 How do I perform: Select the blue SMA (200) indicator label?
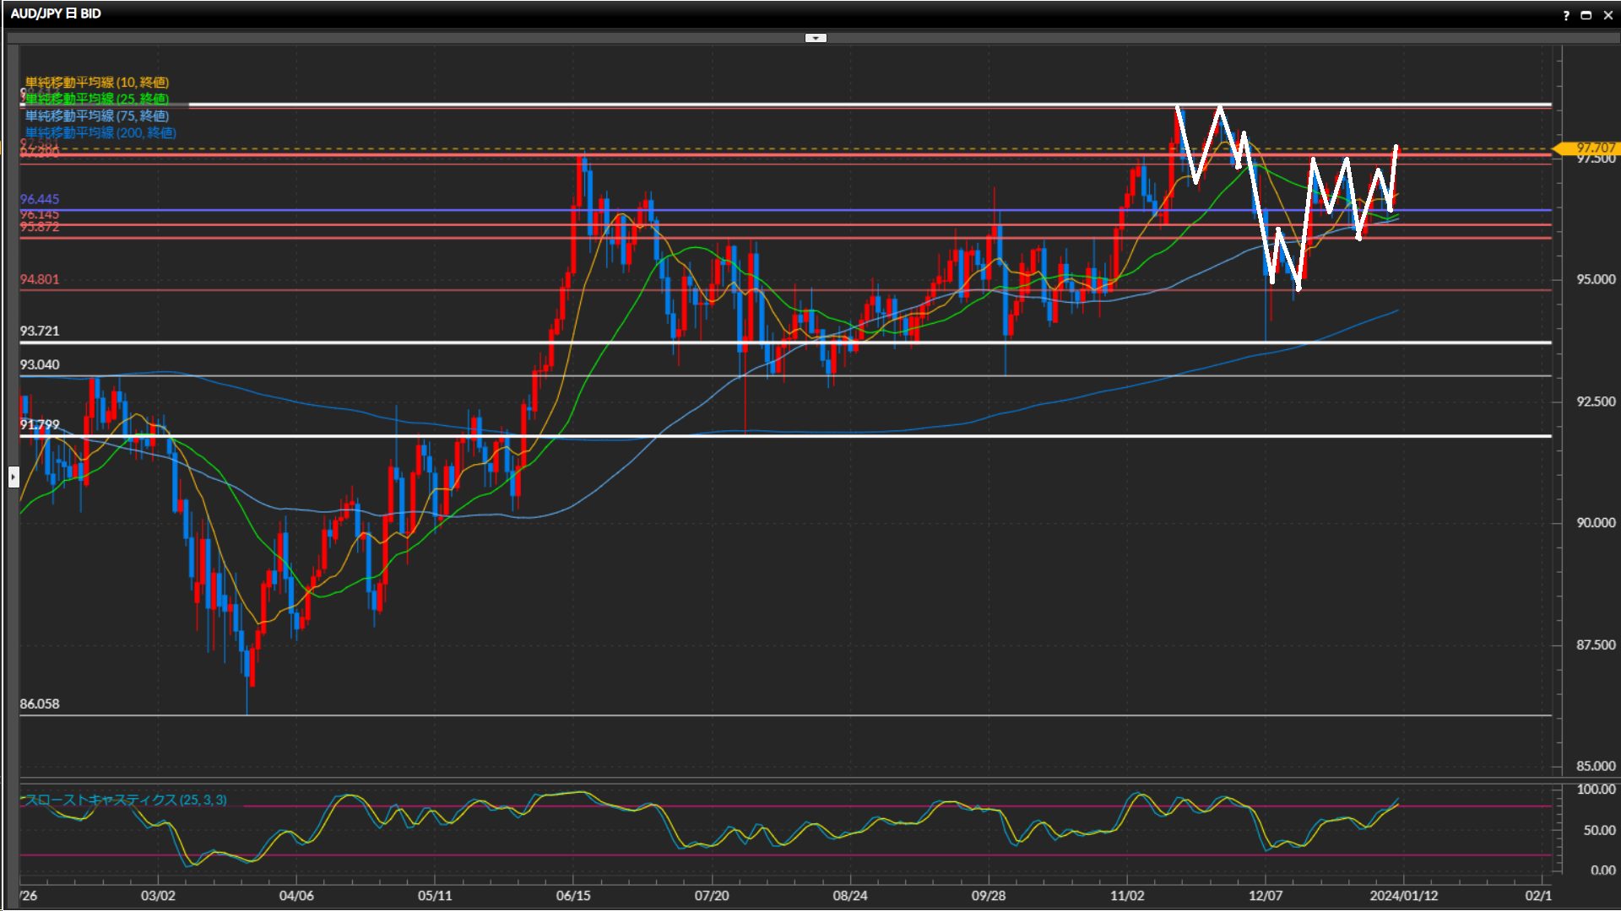[x=100, y=132]
